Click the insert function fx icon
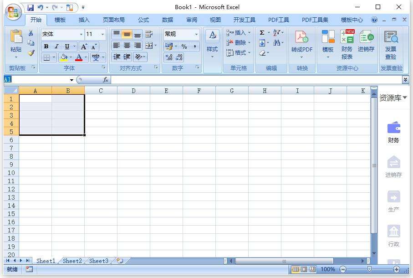Viewport: 413px width, 278px height. (106, 79)
